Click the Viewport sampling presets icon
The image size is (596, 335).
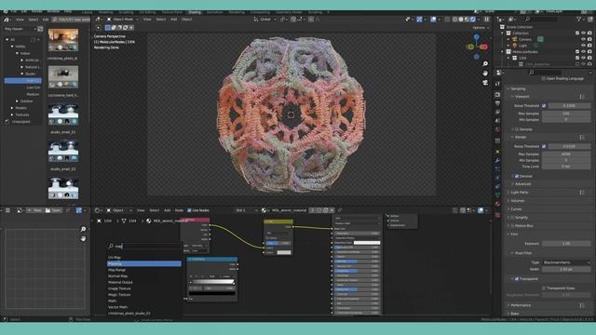coord(582,97)
